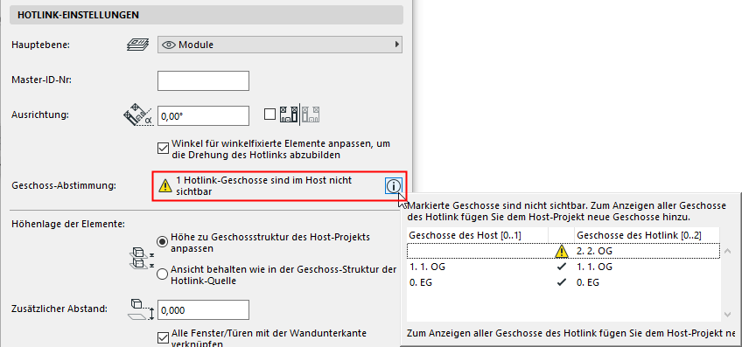The width and height of the screenshot is (742, 347).
Task: Click the 'Geschosse des Hotlink [0..2]' column header
Action: (647, 235)
